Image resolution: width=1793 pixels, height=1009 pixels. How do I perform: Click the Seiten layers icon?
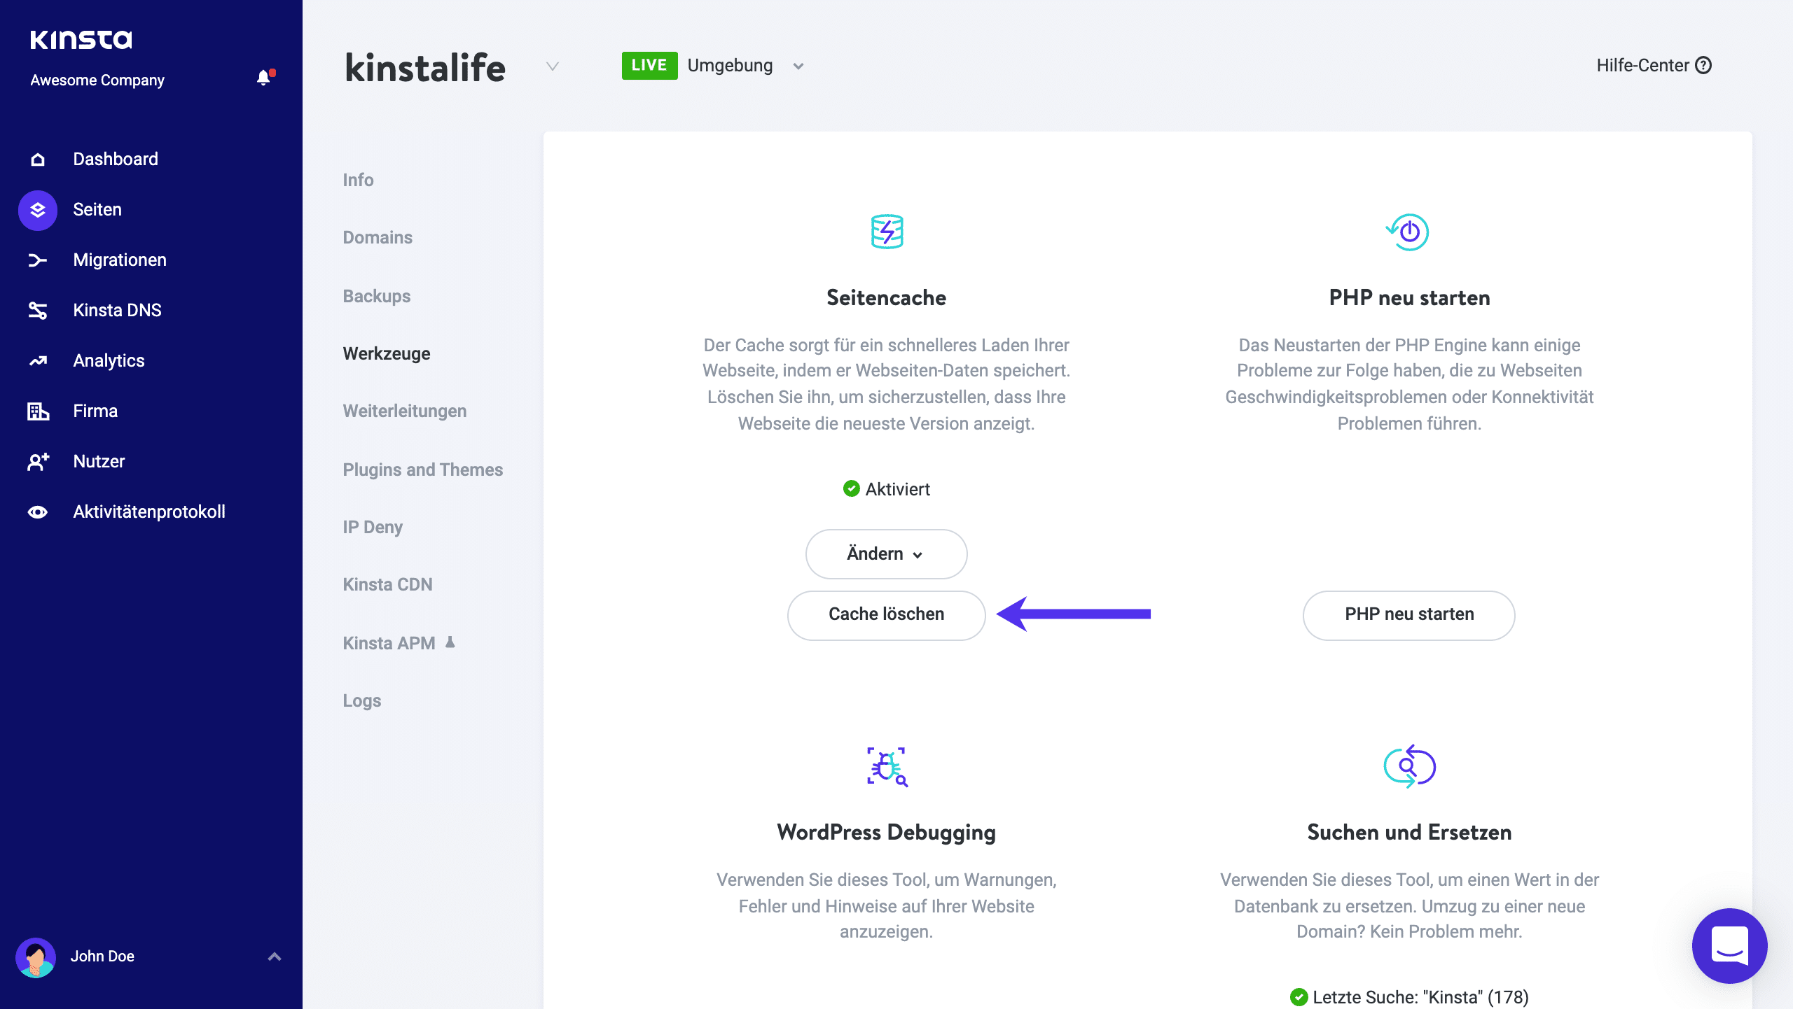[38, 210]
